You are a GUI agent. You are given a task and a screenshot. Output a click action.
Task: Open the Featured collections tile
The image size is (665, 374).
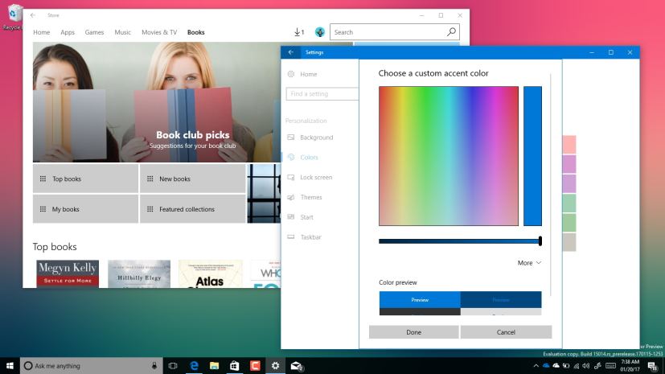click(192, 209)
